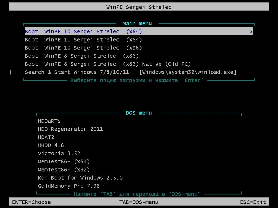Open Victoria 3.52 disk utility
This screenshot has height=208, width=278.
[59, 153]
